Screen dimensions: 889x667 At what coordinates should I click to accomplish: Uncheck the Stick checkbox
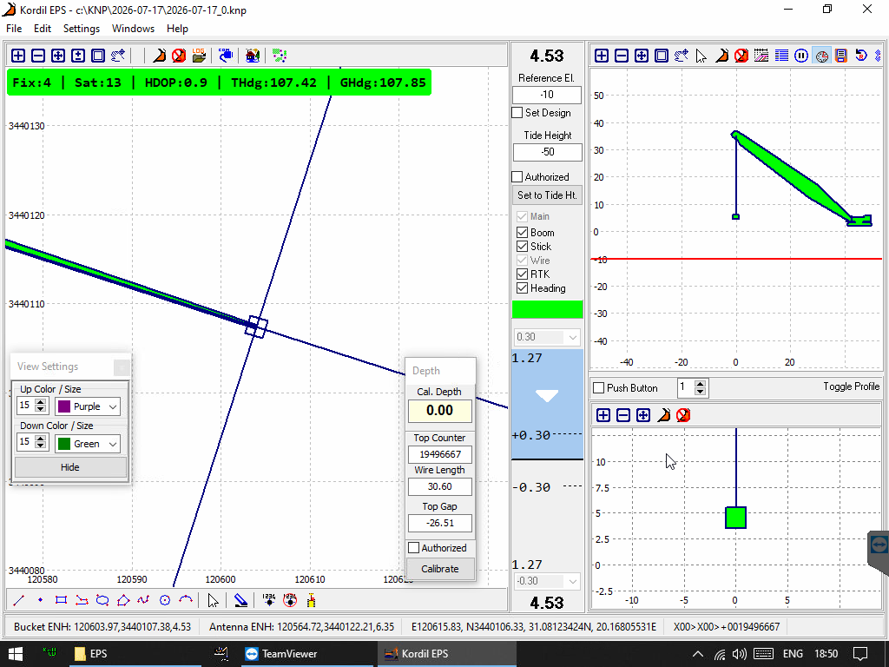point(522,246)
